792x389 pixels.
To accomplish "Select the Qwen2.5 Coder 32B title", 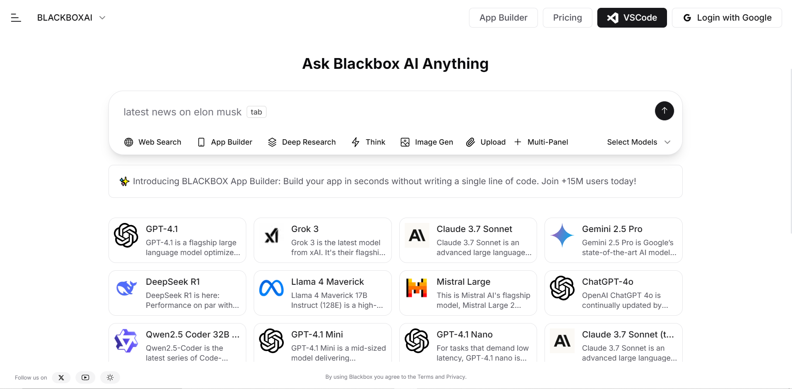I will [193, 335].
